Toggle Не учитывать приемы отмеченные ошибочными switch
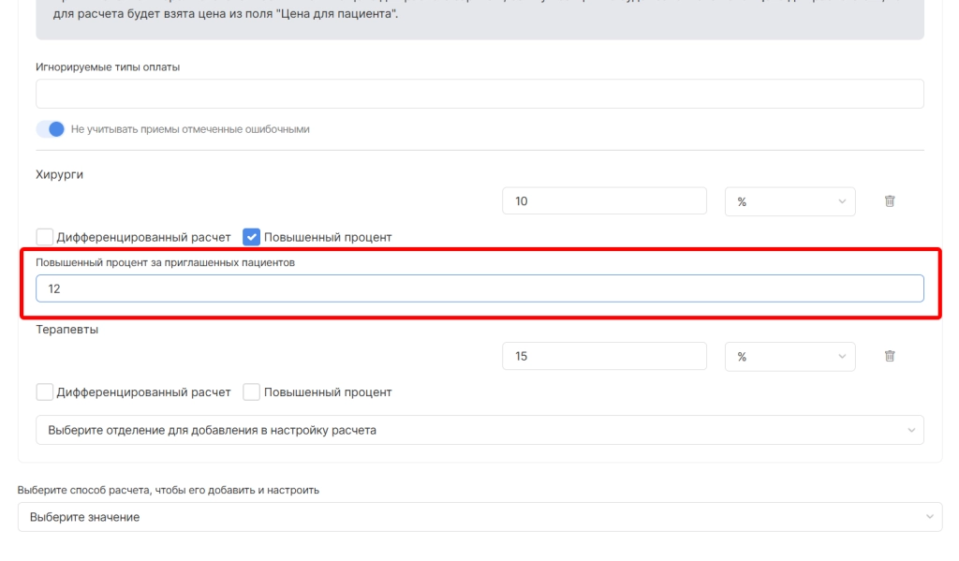959x561 pixels. point(51,129)
